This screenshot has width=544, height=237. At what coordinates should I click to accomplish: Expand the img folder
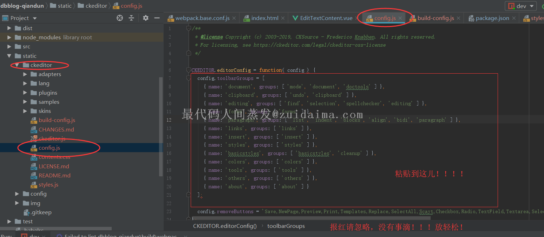click(x=17, y=203)
